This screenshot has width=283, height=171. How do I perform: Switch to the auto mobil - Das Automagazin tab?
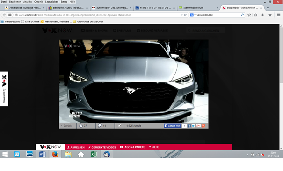[112, 8]
